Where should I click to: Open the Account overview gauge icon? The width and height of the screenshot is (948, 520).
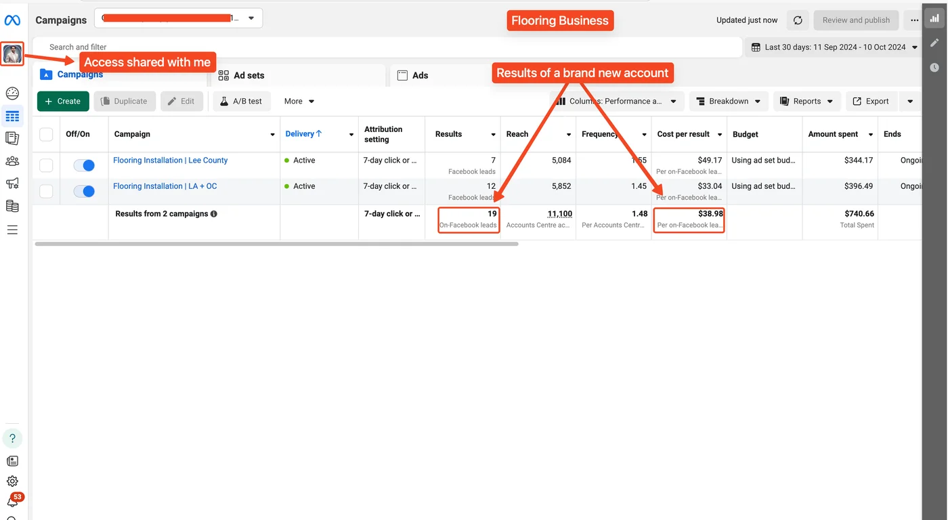(12, 93)
